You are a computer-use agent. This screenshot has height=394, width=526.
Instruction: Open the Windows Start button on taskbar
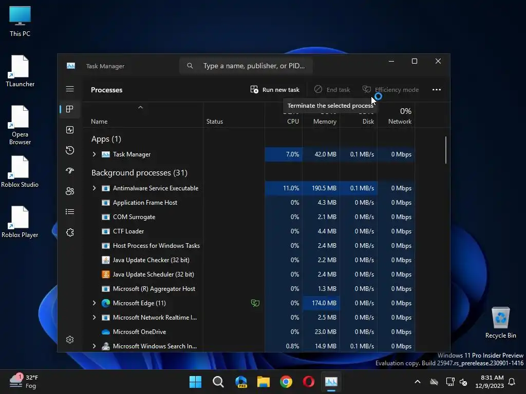[x=195, y=382]
